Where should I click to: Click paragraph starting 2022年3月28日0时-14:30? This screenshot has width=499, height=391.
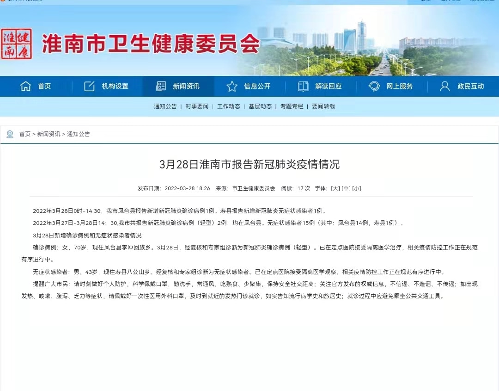179,211
